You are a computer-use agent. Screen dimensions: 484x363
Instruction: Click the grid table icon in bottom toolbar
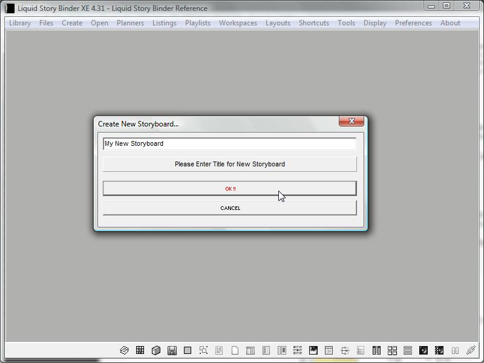point(140,350)
